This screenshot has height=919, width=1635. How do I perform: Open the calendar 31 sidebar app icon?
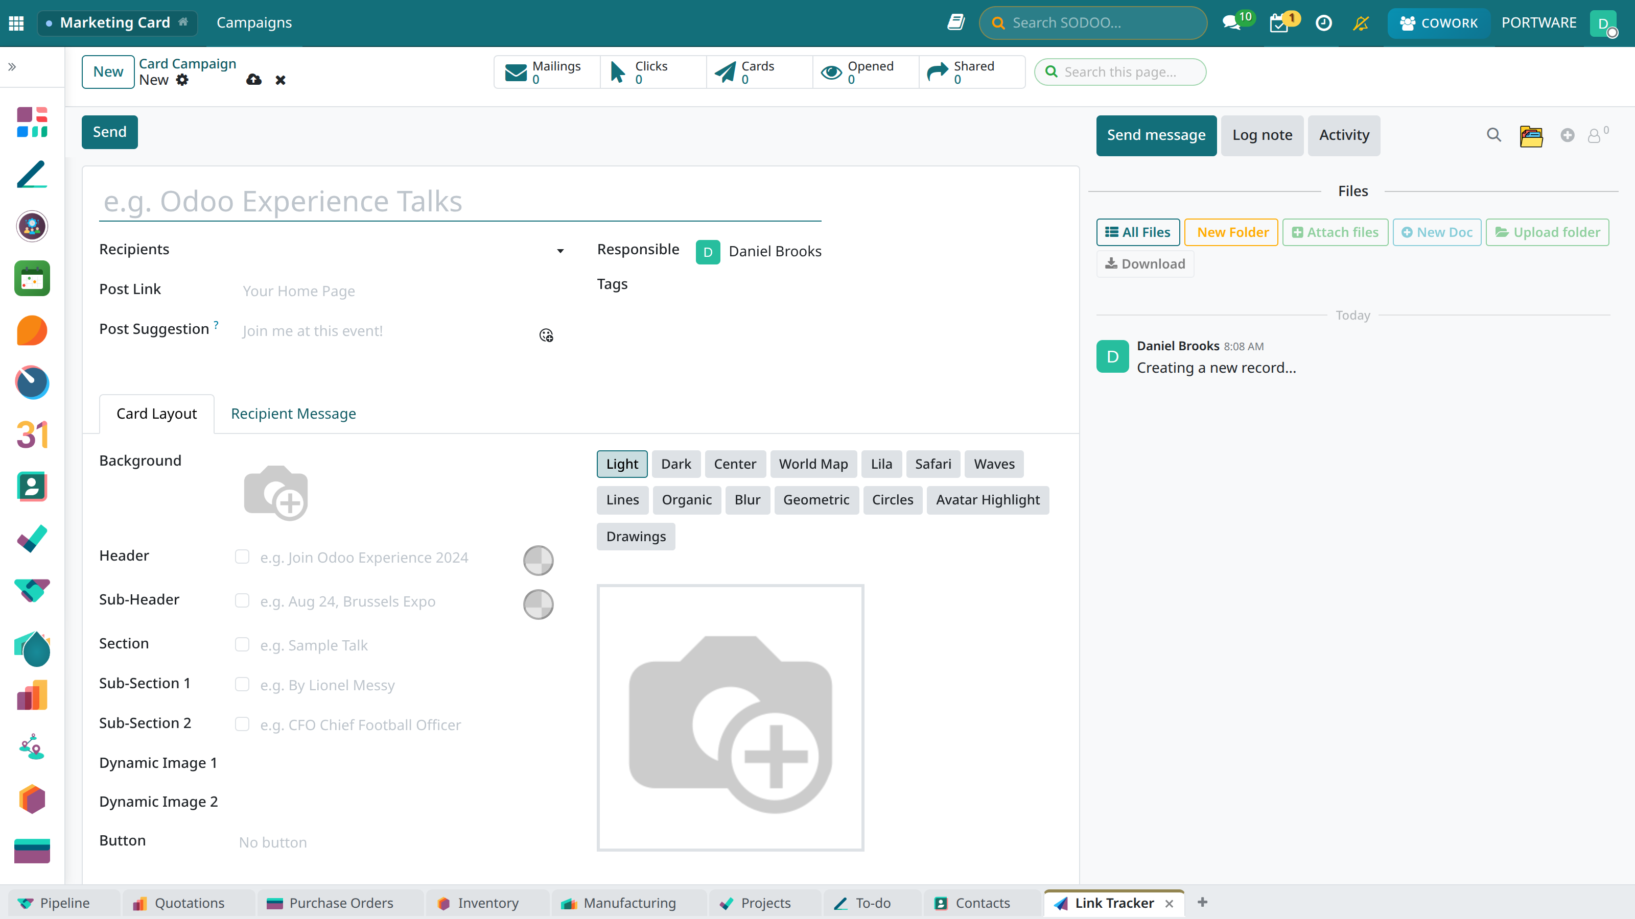click(x=32, y=434)
